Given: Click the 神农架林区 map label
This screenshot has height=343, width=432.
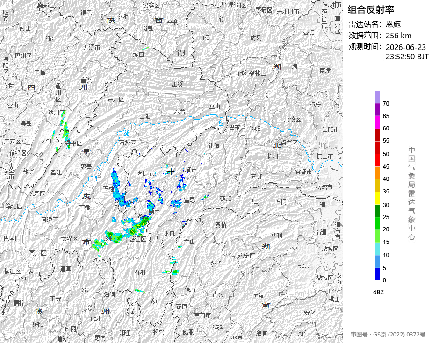Looking at the screenshot, I should coord(252,73).
